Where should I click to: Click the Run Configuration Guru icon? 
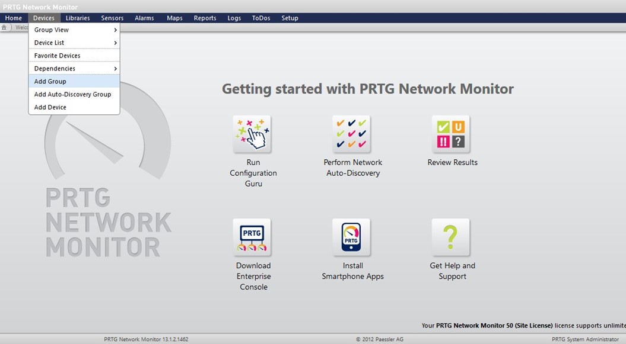[x=252, y=134]
